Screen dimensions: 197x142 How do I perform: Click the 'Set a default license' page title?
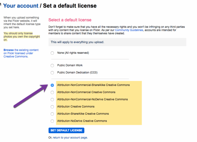[70, 6]
